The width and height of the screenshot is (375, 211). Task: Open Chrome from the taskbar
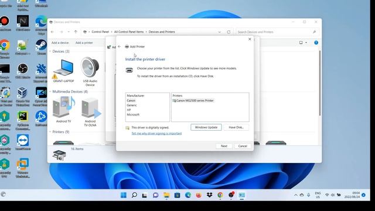coord(220,195)
